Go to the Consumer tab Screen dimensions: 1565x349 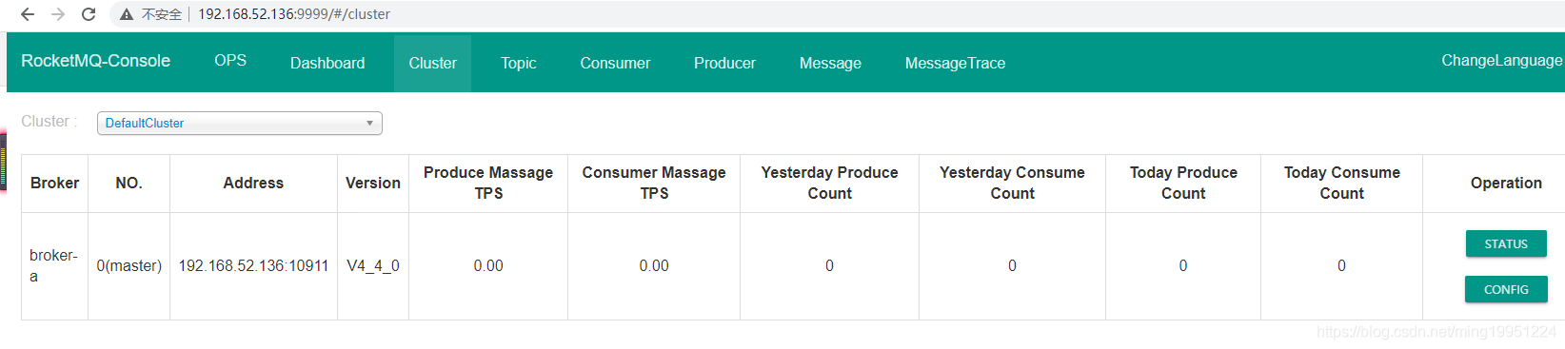[x=615, y=63]
